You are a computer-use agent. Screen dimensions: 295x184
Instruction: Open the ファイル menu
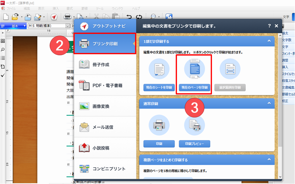pos(11,8)
